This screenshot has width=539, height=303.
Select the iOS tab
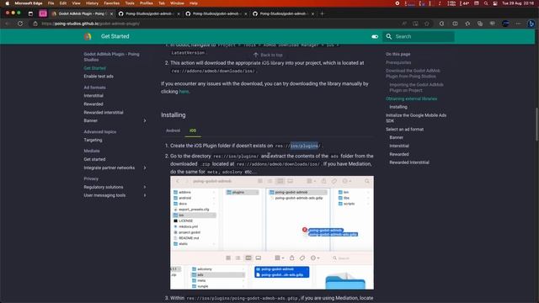pyautogui.click(x=193, y=130)
